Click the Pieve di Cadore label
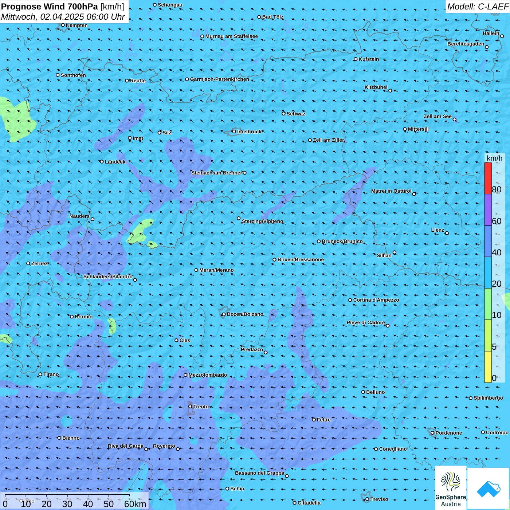 [365, 322]
